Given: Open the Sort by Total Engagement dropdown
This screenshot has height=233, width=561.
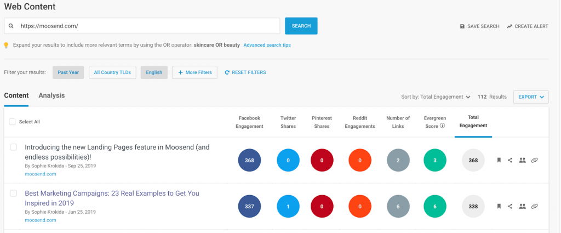Looking at the screenshot, I should [x=436, y=96].
